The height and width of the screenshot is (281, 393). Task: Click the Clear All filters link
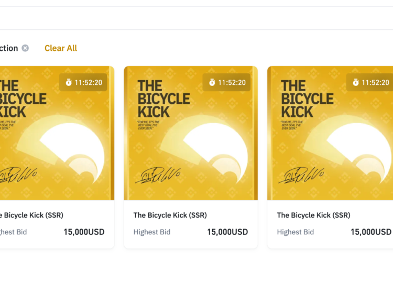point(61,48)
